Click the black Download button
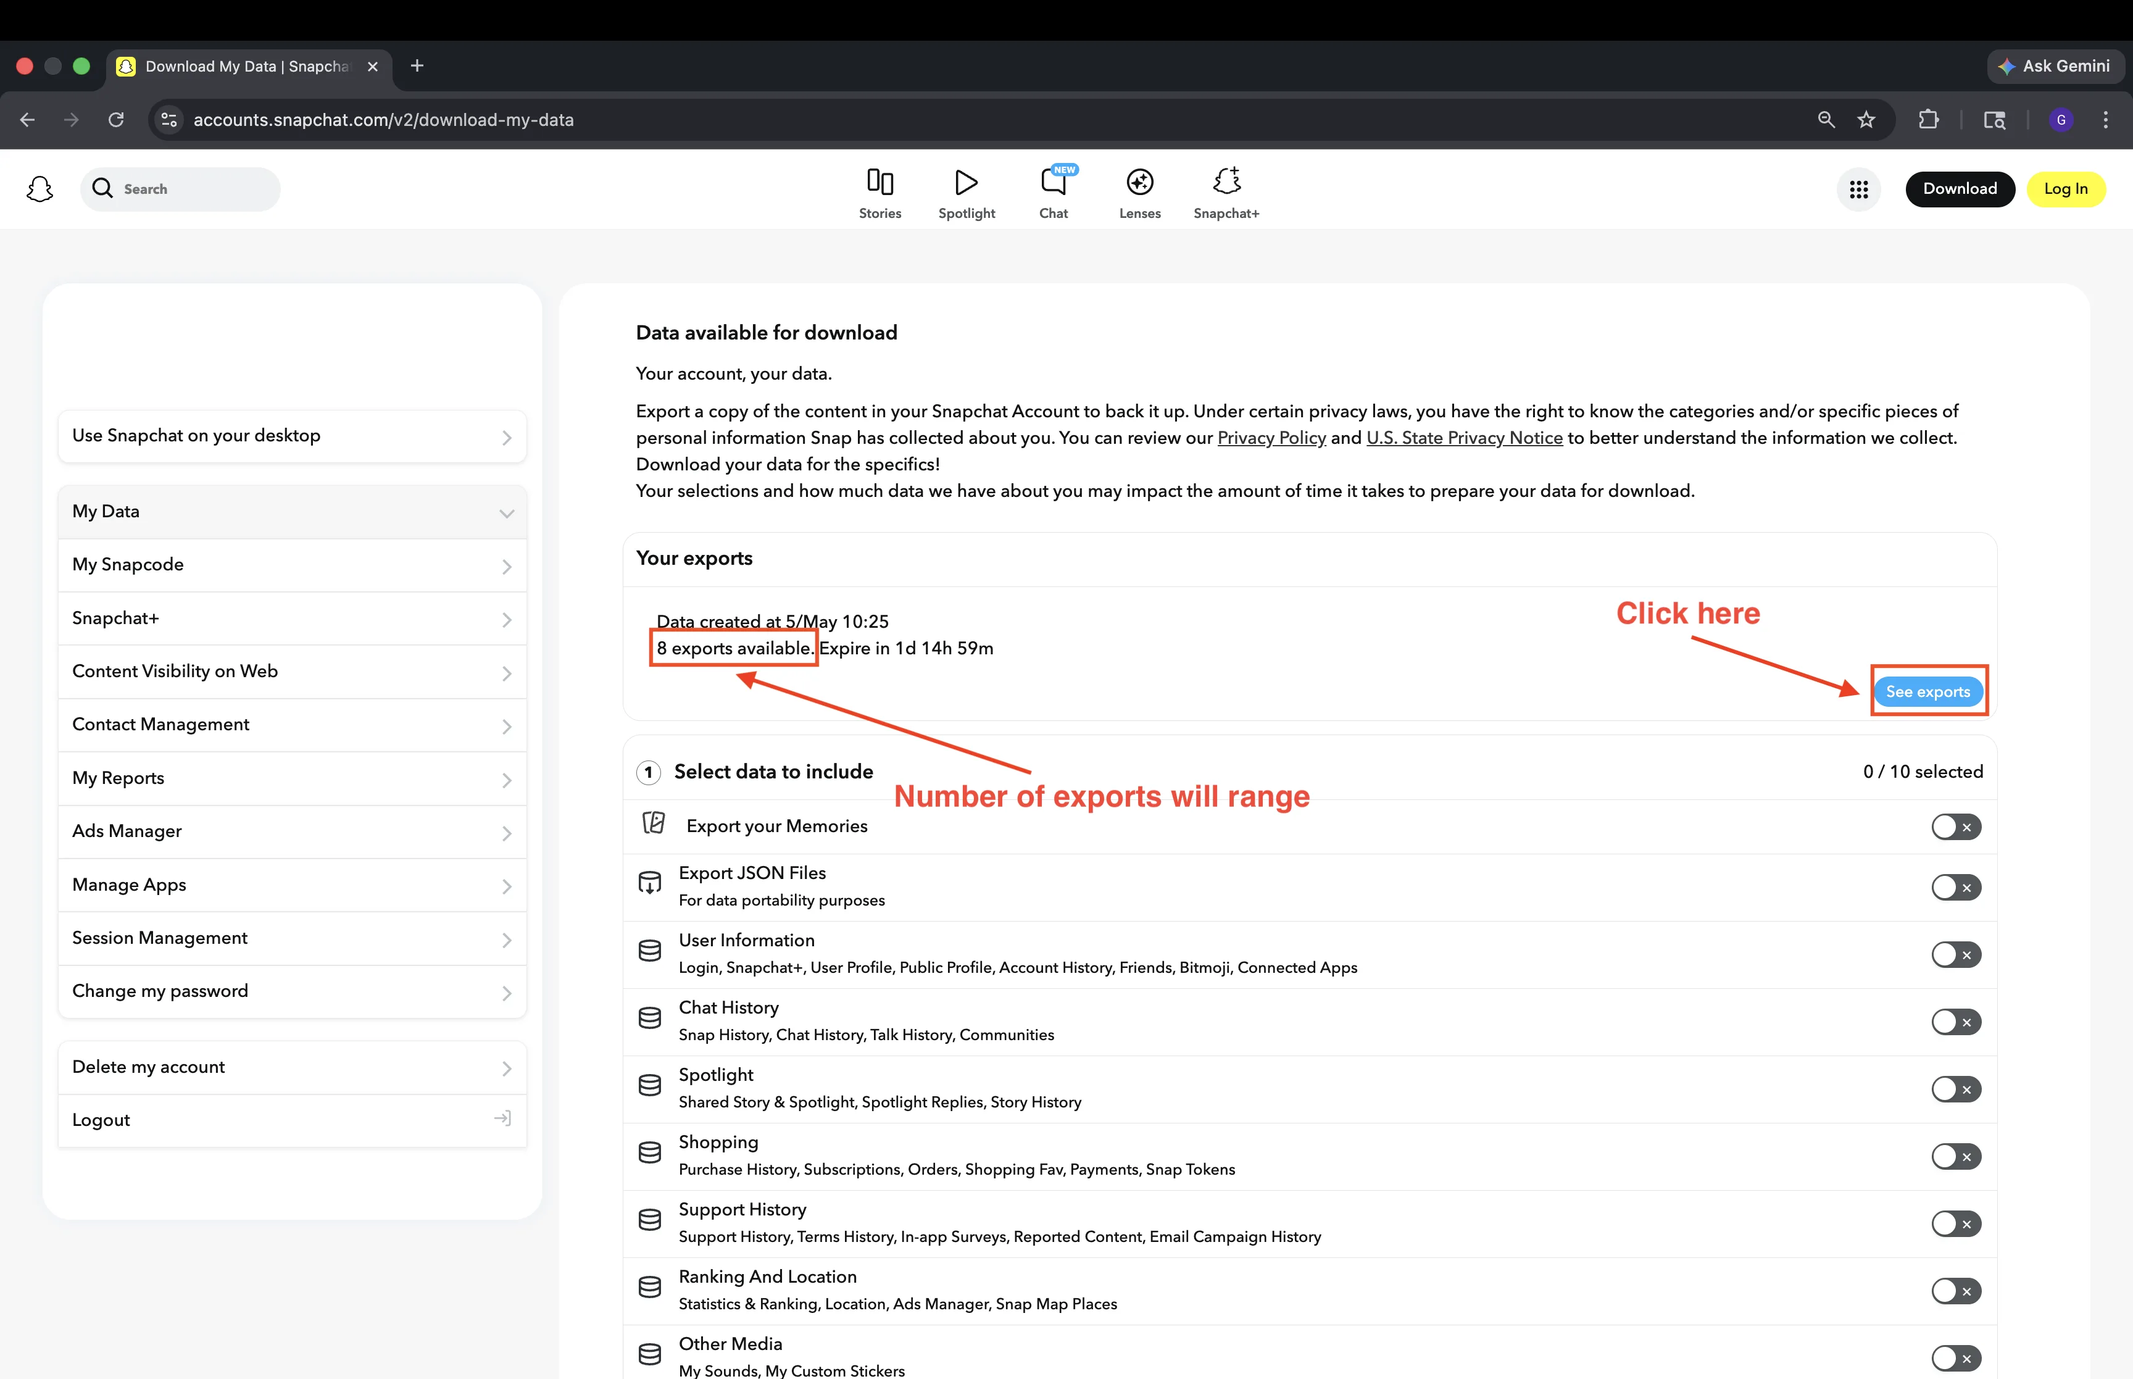The width and height of the screenshot is (2133, 1379). pyautogui.click(x=1960, y=189)
